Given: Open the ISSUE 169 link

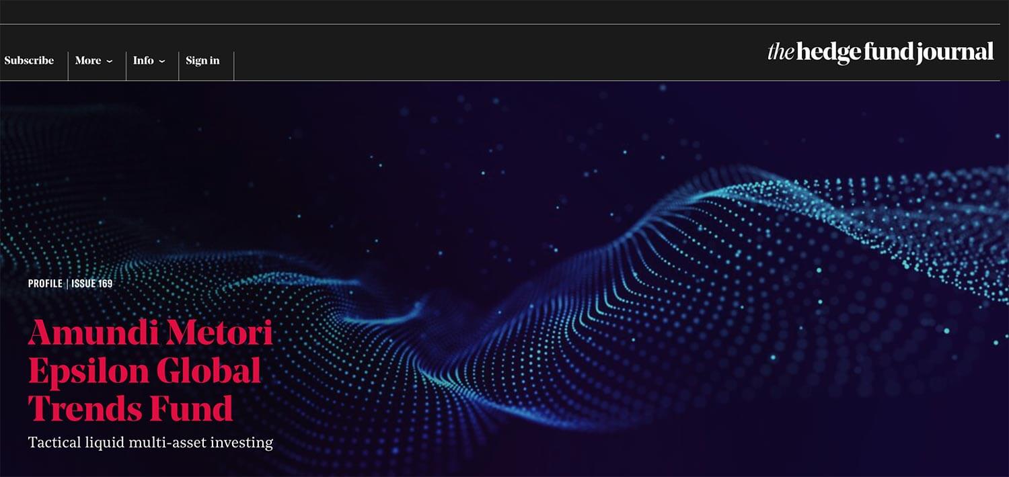Looking at the screenshot, I should 91,284.
